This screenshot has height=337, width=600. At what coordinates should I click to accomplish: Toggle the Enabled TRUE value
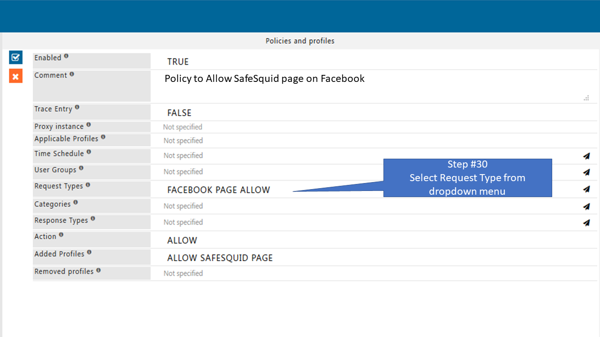(x=178, y=62)
